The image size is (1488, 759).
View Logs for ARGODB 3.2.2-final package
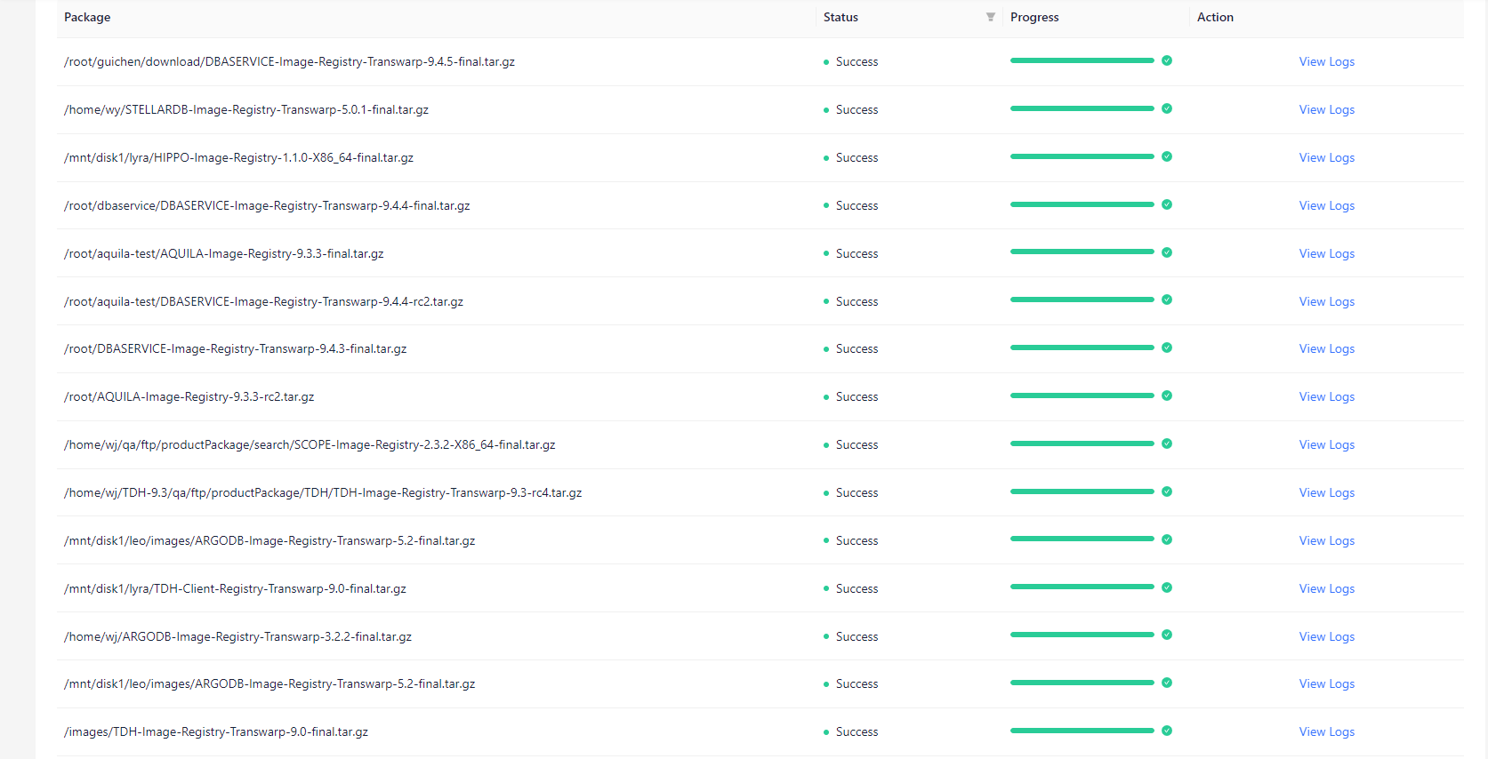click(1327, 636)
